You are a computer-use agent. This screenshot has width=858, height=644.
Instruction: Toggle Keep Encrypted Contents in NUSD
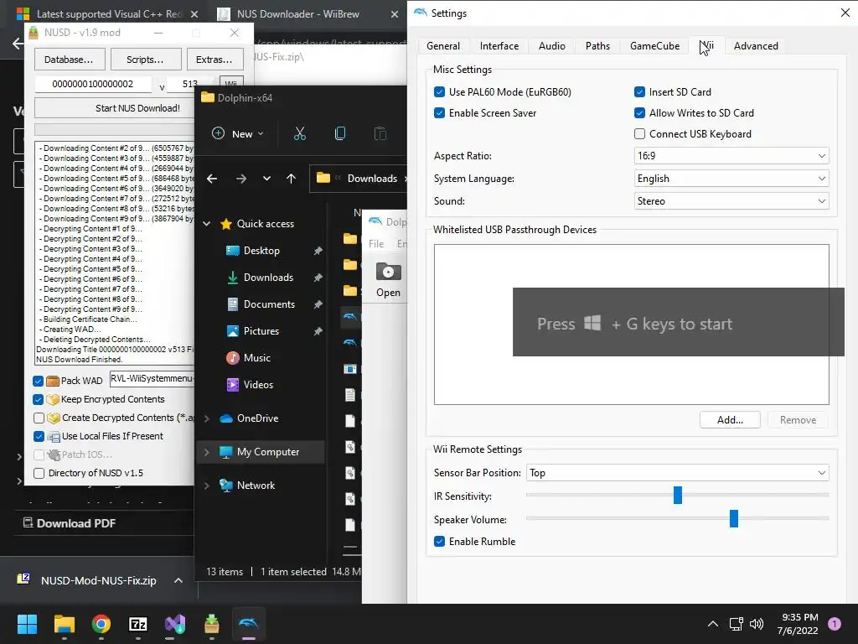click(x=39, y=400)
